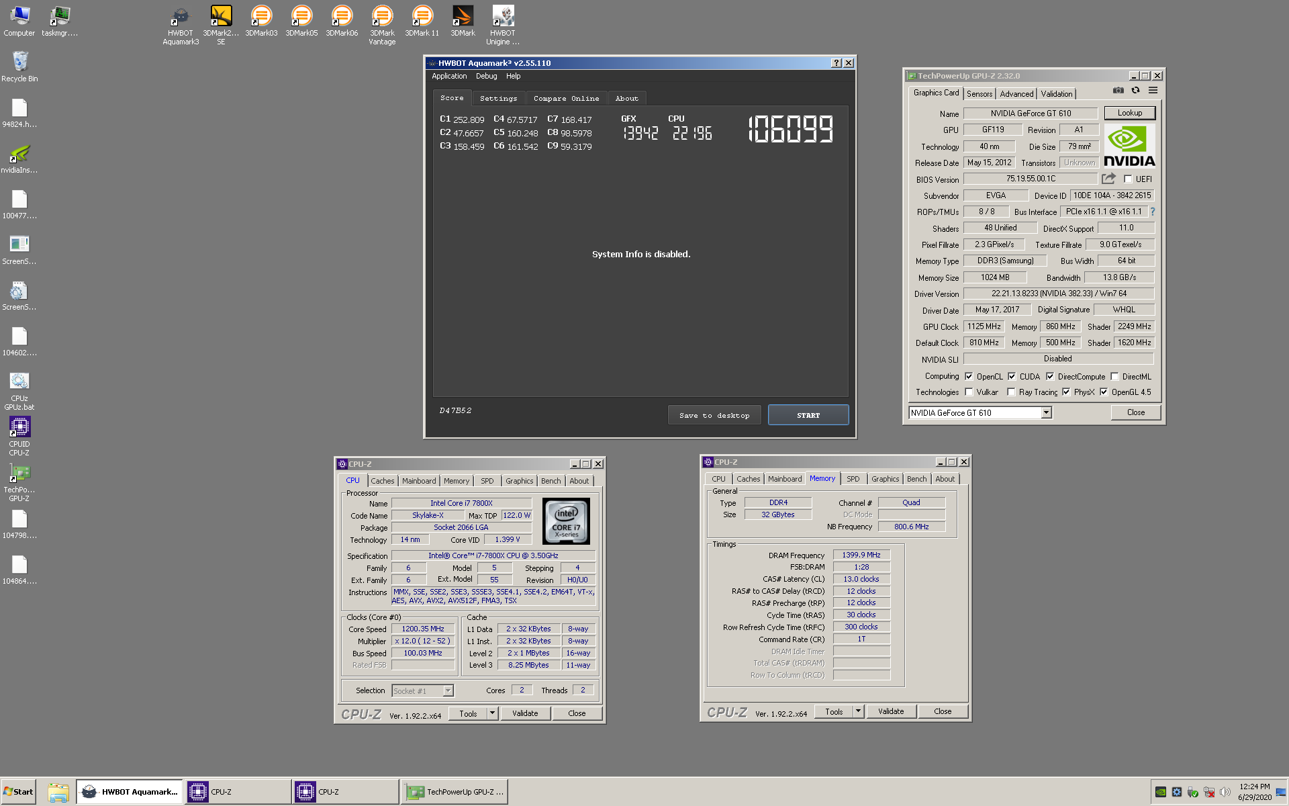The width and height of the screenshot is (1289, 806).
Task: Launch 3DMark06 desktop shortcut
Action: point(342,21)
